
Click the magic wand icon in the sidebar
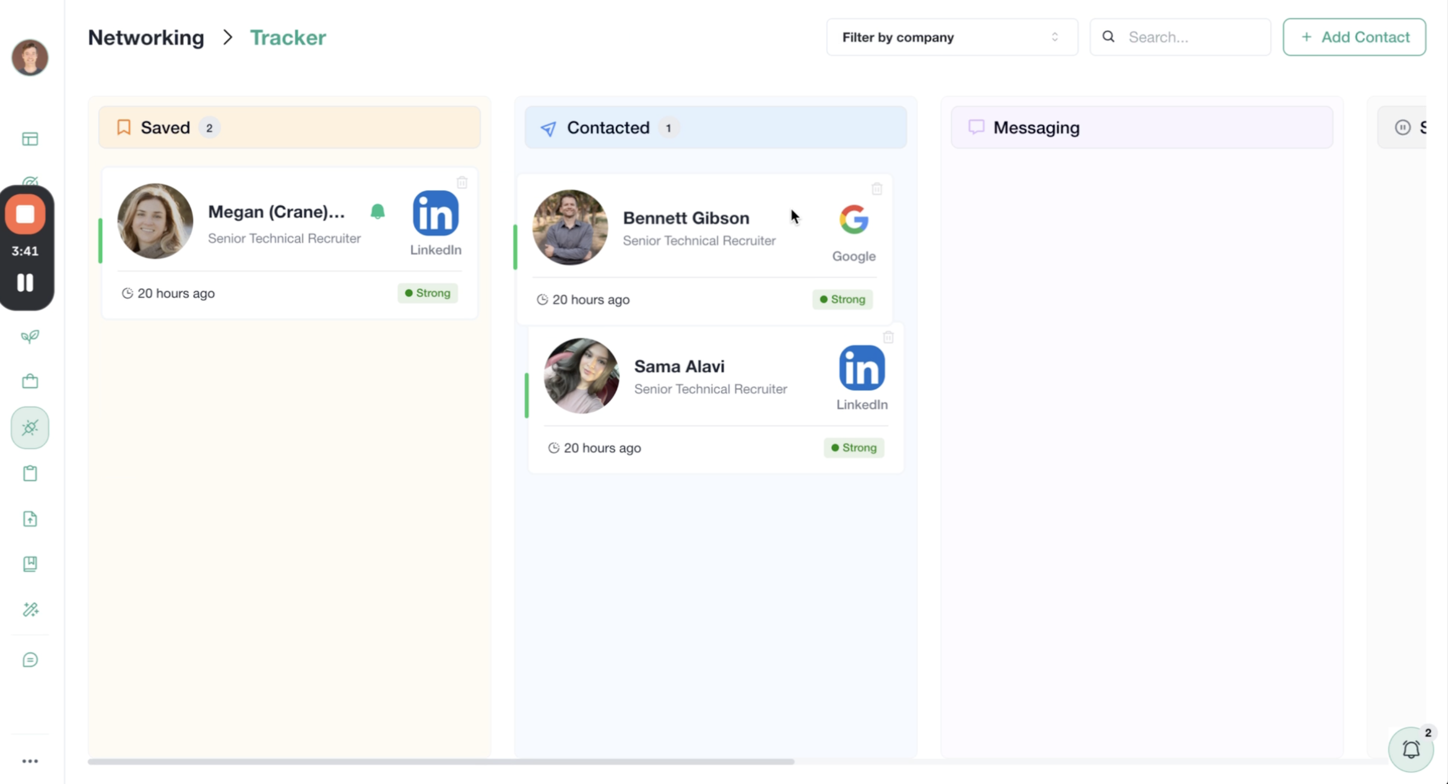(x=30, y=609)
